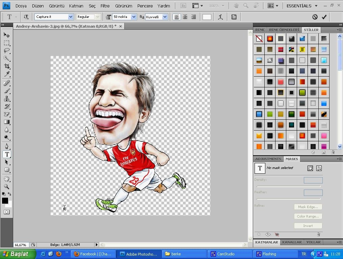Select the Rectangular Marquee tool
Image resolution: width=343 pixels, height=259 pixels.
6,43
